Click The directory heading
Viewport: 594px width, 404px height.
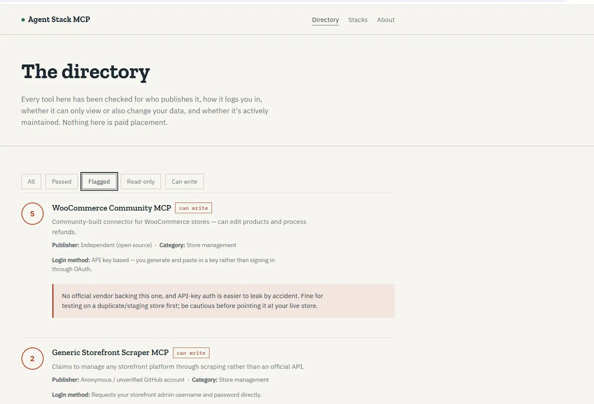click(x=85, y=71)
